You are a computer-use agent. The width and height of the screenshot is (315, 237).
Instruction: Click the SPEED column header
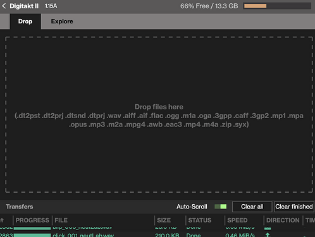pos(237,220)
